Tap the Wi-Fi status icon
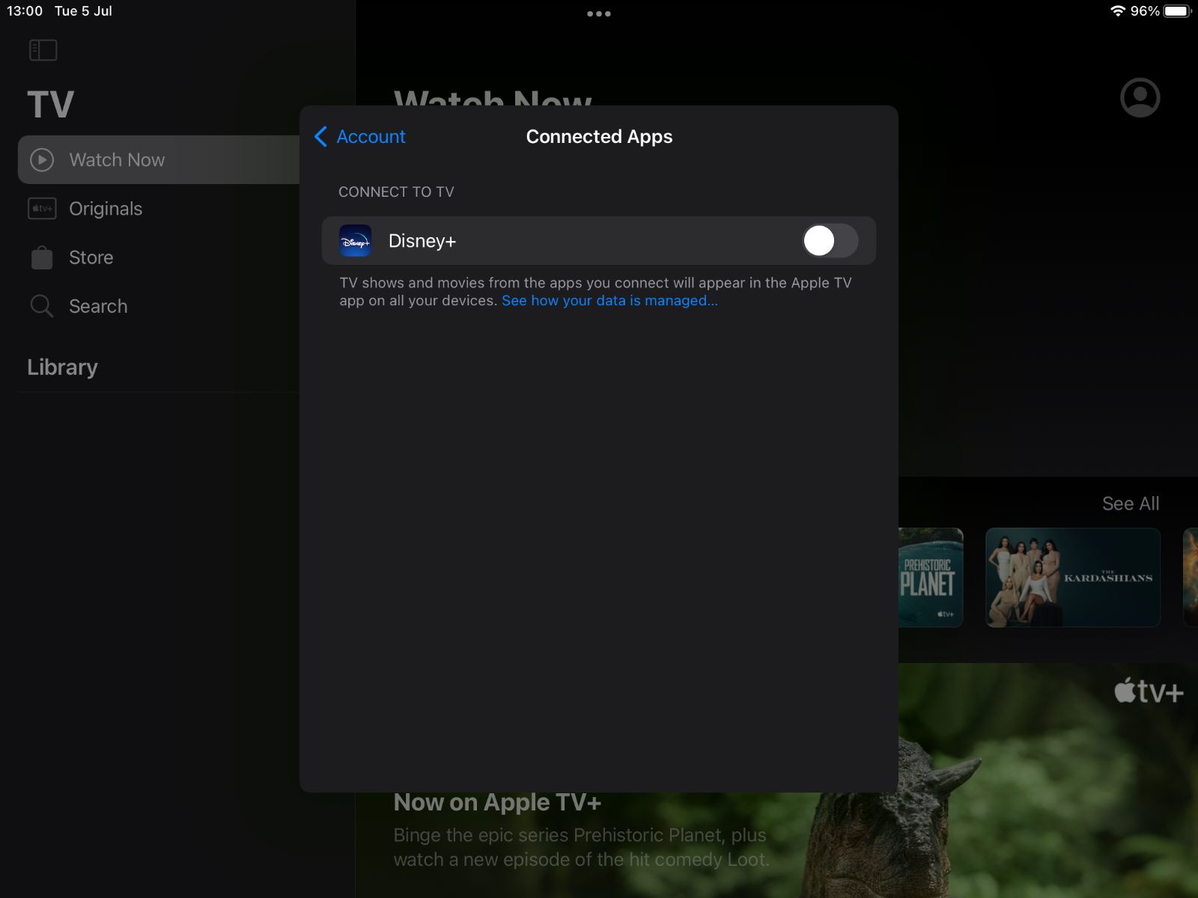The image size is (1198, 898). pyautogui.click(x=1118, y=11)
